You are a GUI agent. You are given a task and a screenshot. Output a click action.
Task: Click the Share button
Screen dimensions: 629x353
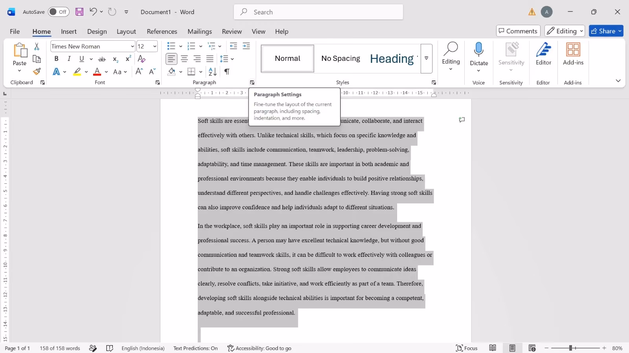(606, 31)
